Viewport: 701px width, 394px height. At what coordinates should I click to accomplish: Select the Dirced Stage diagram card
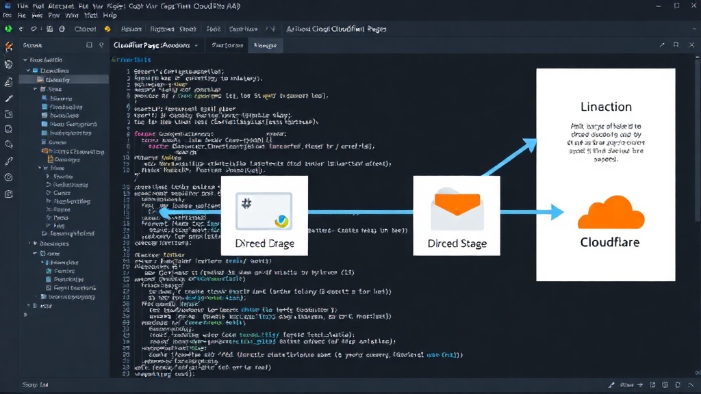pos(457,215)
